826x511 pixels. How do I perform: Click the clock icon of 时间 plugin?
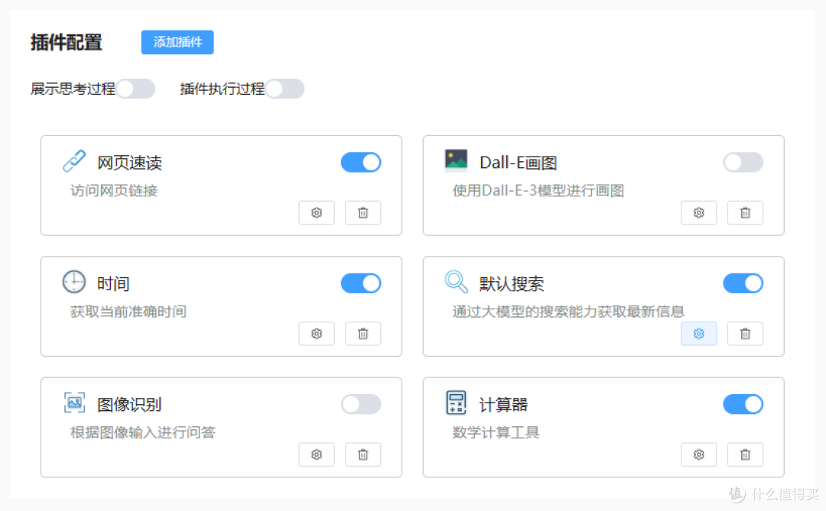74,282
